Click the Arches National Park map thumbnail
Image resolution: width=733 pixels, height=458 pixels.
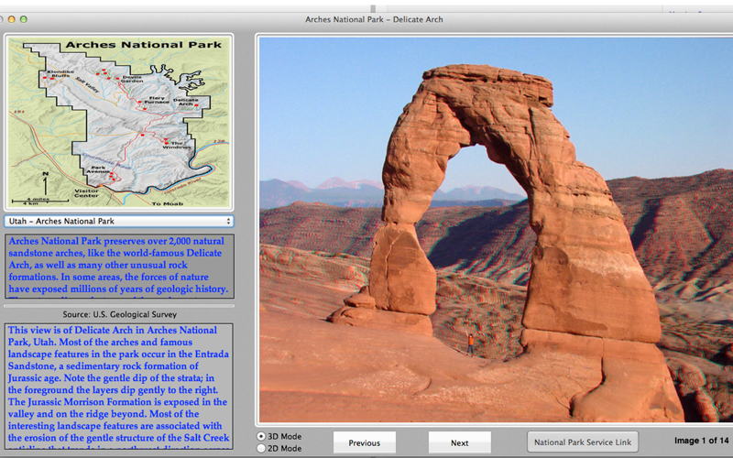pyautogui.click(x=119, y=122)
